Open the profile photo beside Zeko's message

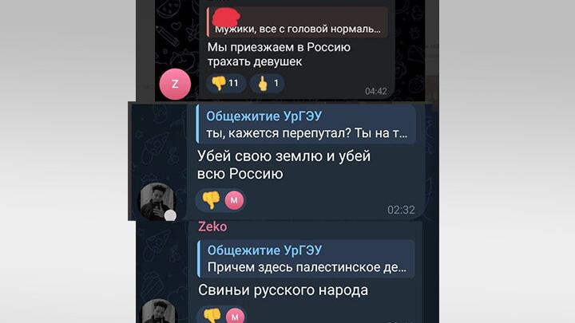158,311
